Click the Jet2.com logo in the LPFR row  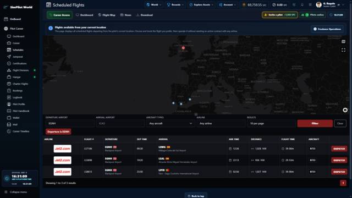point(62,172)
